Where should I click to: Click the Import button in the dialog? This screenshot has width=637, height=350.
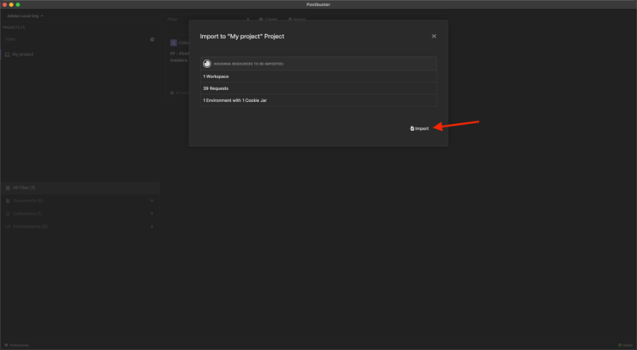[x=420, y=128]
